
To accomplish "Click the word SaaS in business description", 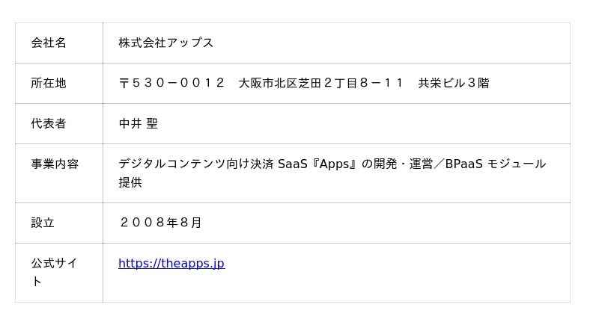I will pos(293,164).
